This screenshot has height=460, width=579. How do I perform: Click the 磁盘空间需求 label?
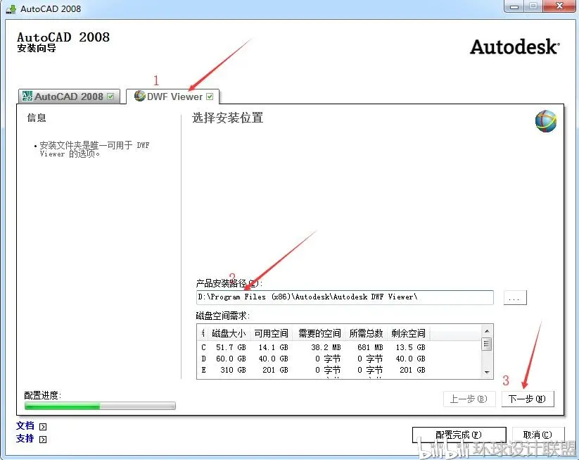pos(222,316)
